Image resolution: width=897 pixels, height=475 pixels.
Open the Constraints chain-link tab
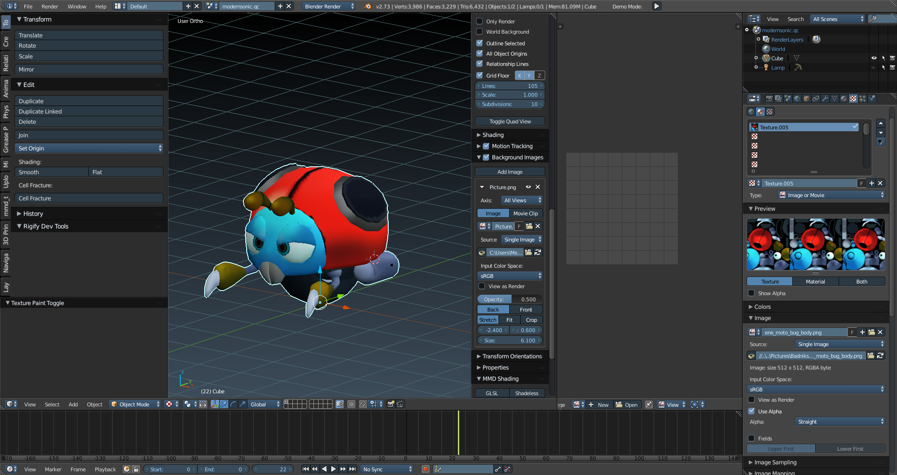coord(816,99)
